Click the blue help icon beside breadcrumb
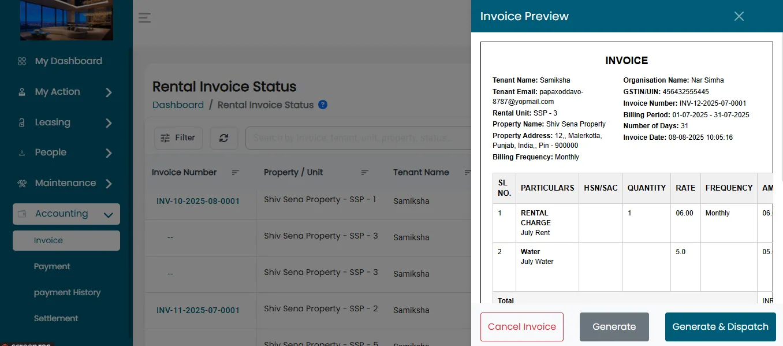This screenshot has width=783, height=346. (x=323, y=105)
